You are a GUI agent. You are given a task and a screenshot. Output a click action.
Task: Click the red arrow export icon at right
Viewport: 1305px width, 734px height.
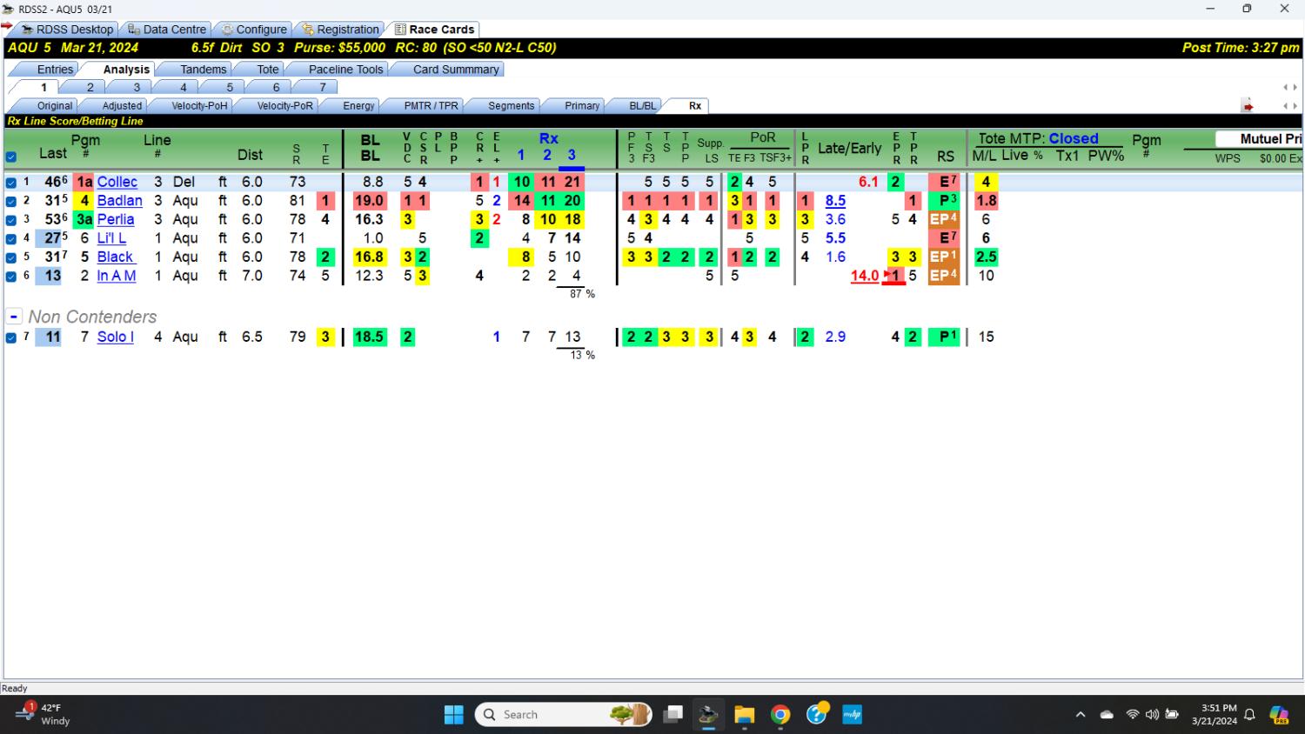tap(1248, 106)
